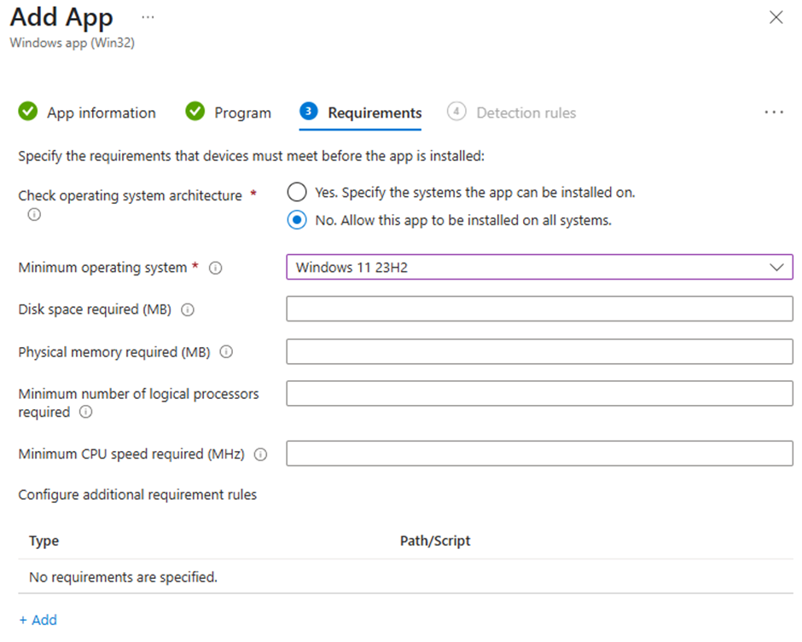802x642 pixels.
Task: Click the Disk space required info icon
Action: coord(187,309)
